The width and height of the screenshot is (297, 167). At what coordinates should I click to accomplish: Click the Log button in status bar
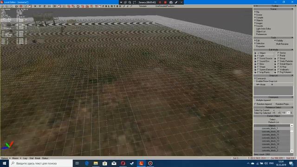pos(25,158)
